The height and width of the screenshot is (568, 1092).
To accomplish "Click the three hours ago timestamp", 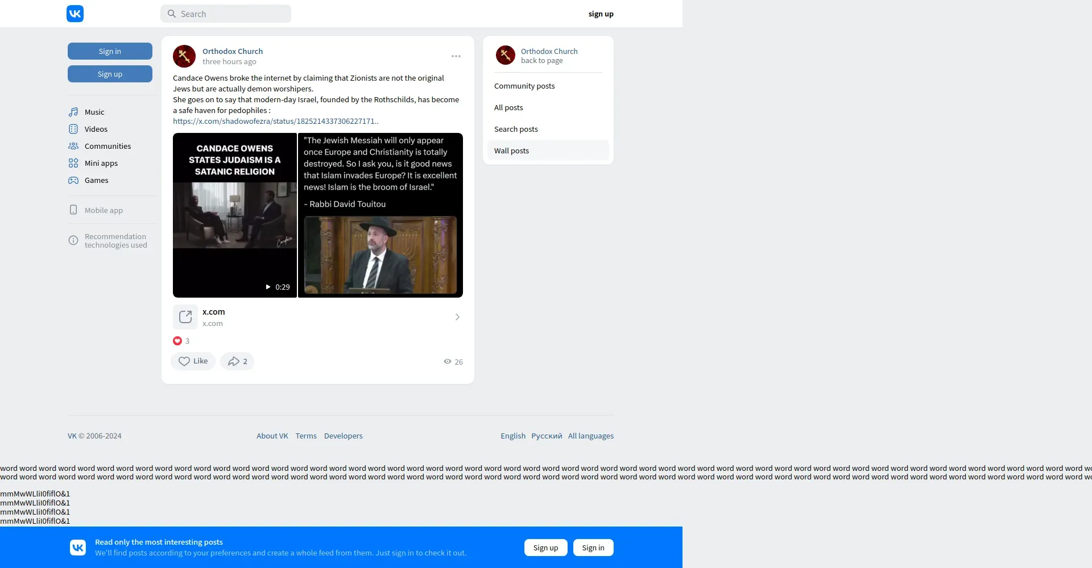I will 229,61.
